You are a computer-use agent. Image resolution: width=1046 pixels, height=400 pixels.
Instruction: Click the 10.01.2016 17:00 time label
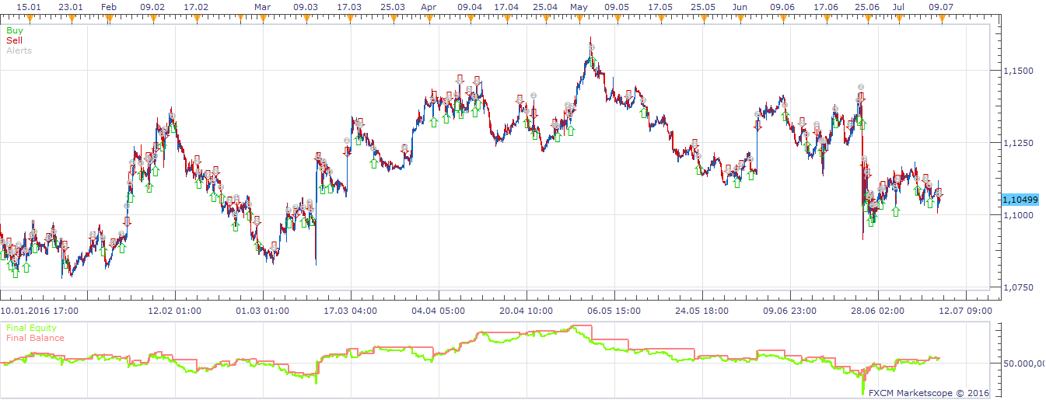(x=39, y=311)
